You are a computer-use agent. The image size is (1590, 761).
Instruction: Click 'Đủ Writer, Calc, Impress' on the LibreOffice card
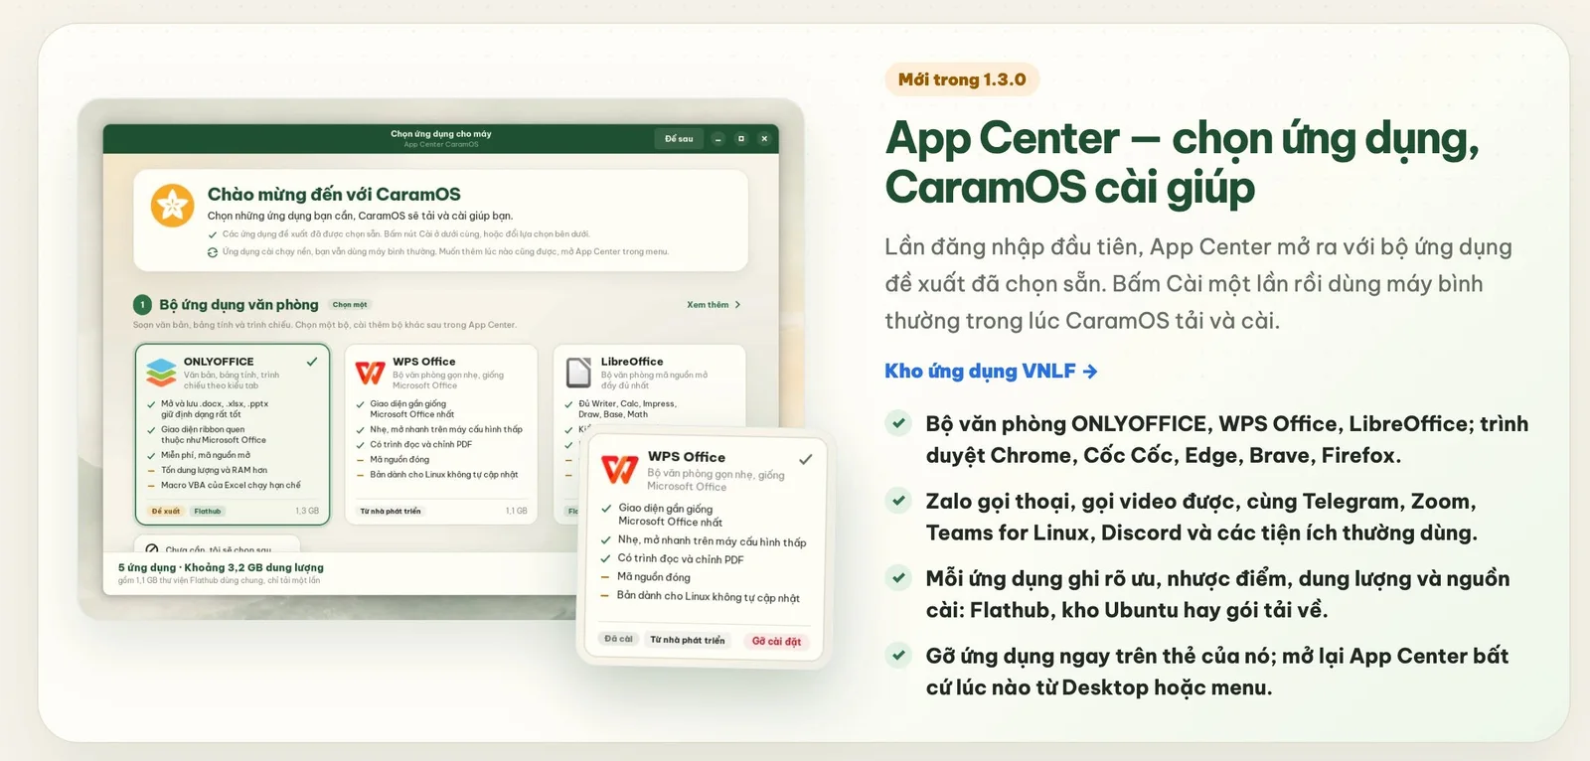pyautogui.click(x=627, y=403)
